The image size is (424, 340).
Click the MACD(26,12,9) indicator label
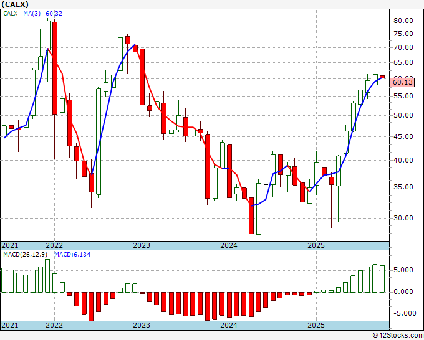[x=26, y=255]
